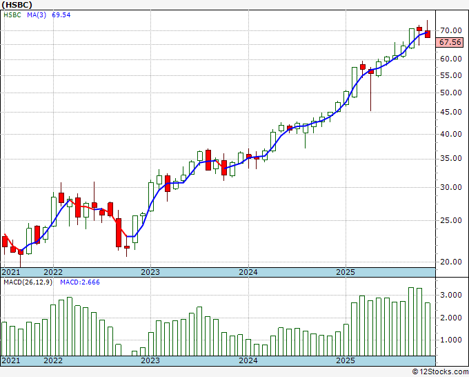Click the 1.000 MACD axis label

pyautogui.click(x=451, y=340)
